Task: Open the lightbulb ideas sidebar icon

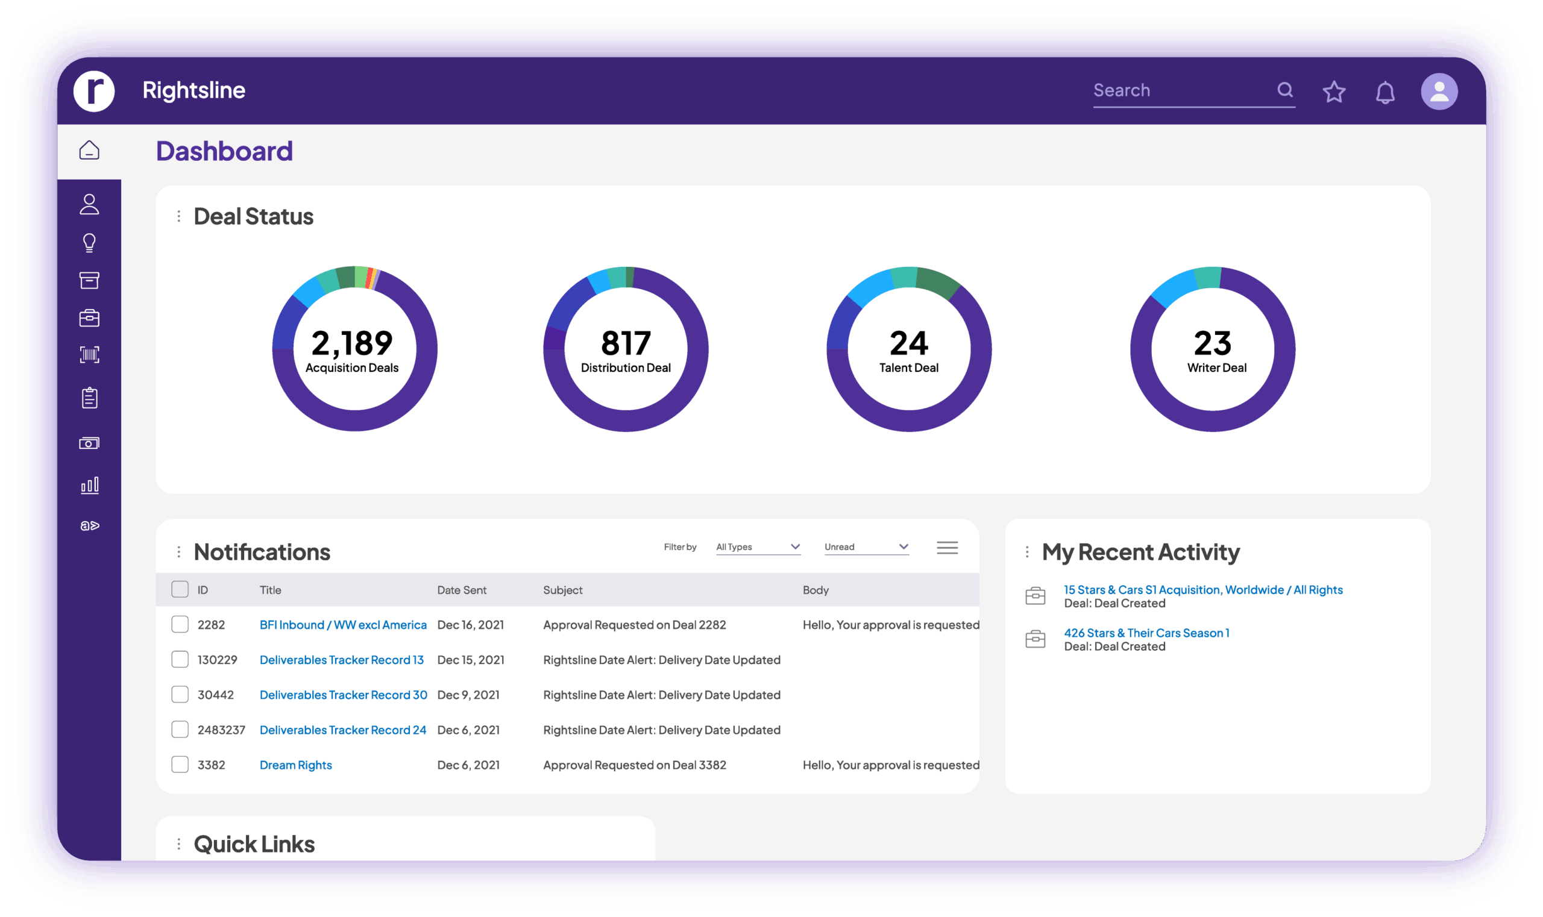Action: [x=90, y=243]
